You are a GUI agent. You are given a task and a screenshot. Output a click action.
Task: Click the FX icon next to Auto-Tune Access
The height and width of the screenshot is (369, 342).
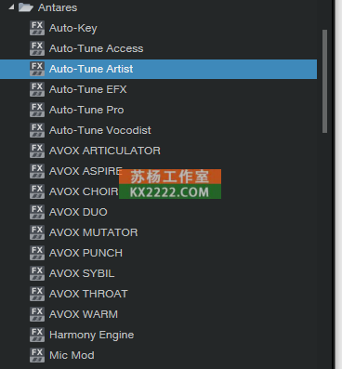pyautogui.click(x=37, y=48)
